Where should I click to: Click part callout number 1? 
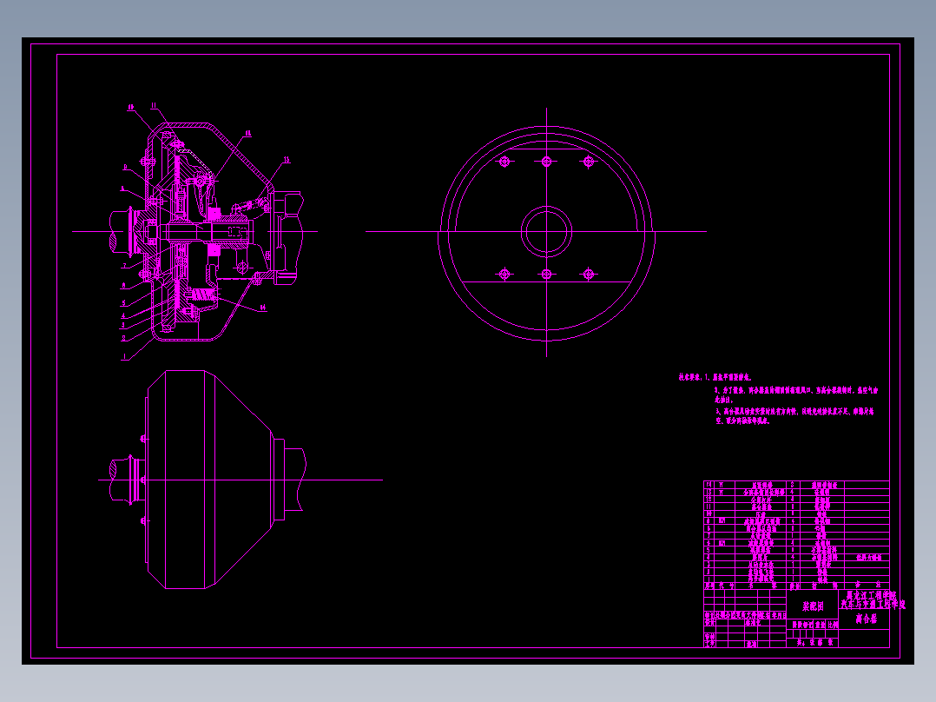[124, 357]
